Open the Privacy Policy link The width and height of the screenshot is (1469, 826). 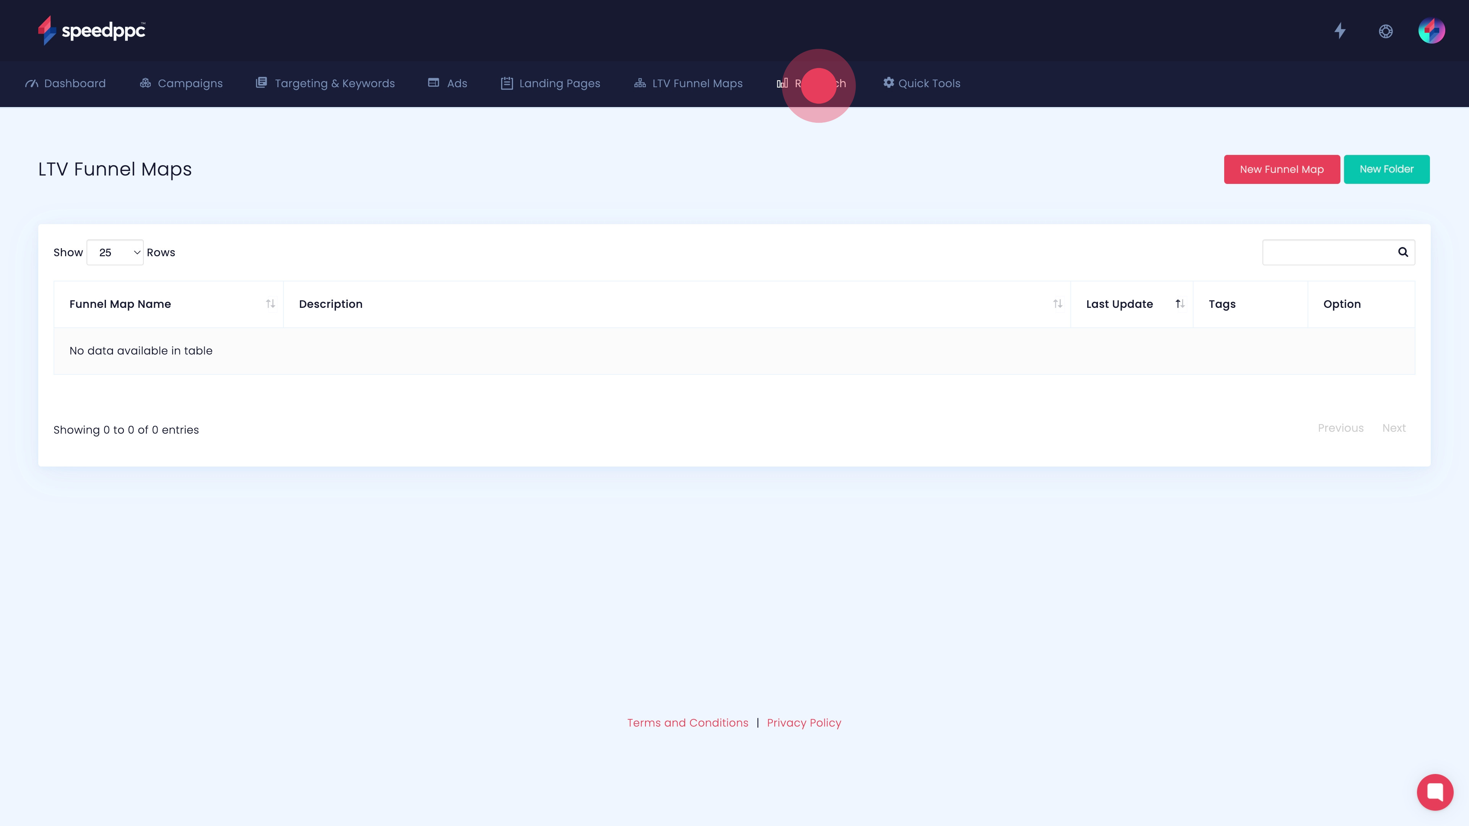803,723
